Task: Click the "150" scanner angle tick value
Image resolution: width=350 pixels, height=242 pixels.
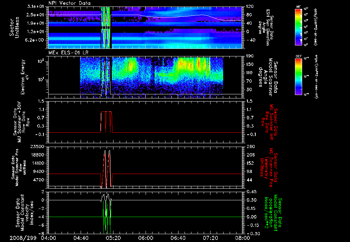Action: (x=250, y=64)
